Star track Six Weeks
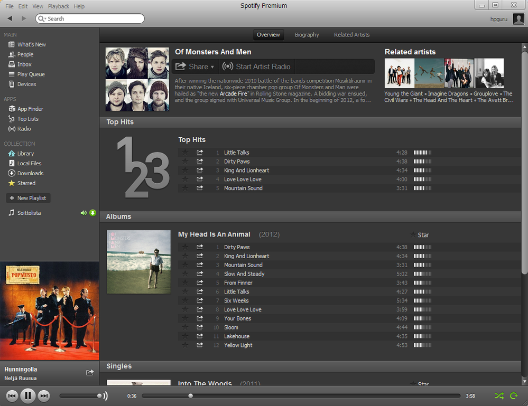528x406 pixels. [185, 300]
